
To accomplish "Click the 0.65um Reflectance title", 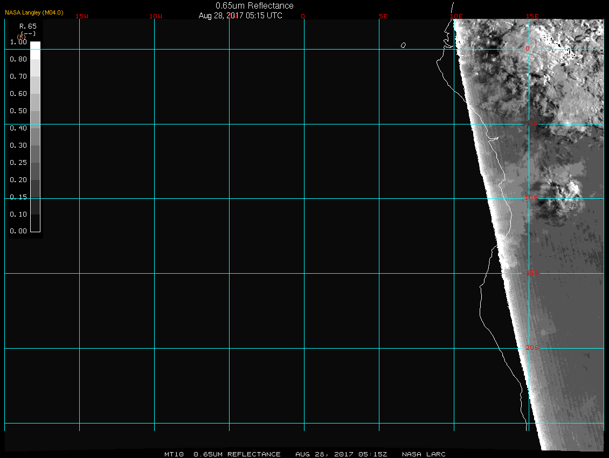I will click(254, 6).
